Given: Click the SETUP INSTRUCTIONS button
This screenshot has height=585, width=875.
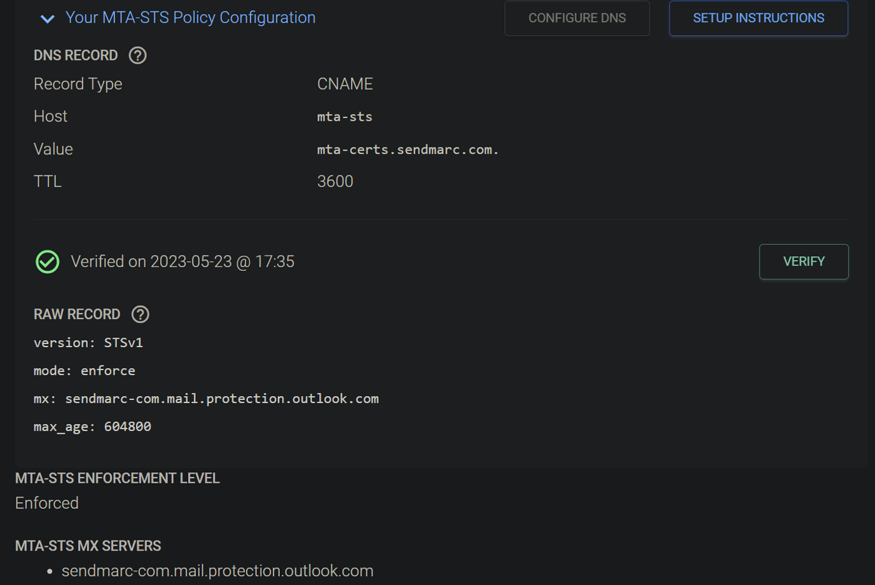Looking at the screenshot, I should (x=758, y=18).
